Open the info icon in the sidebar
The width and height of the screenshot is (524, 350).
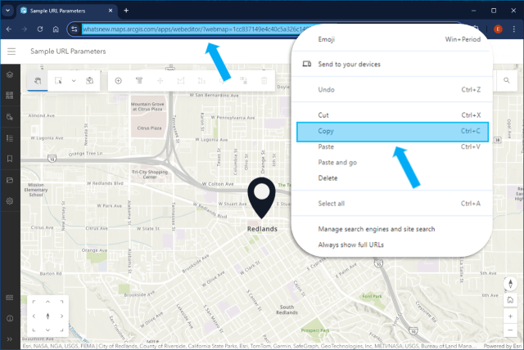[x=10, y=318]
